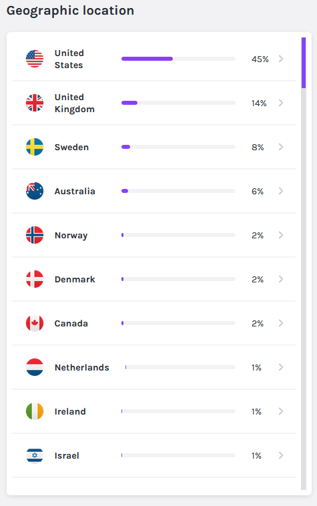Click the Denmark 2% percentage value
Screen dimensions: 317x506
[x=258, y=280]
